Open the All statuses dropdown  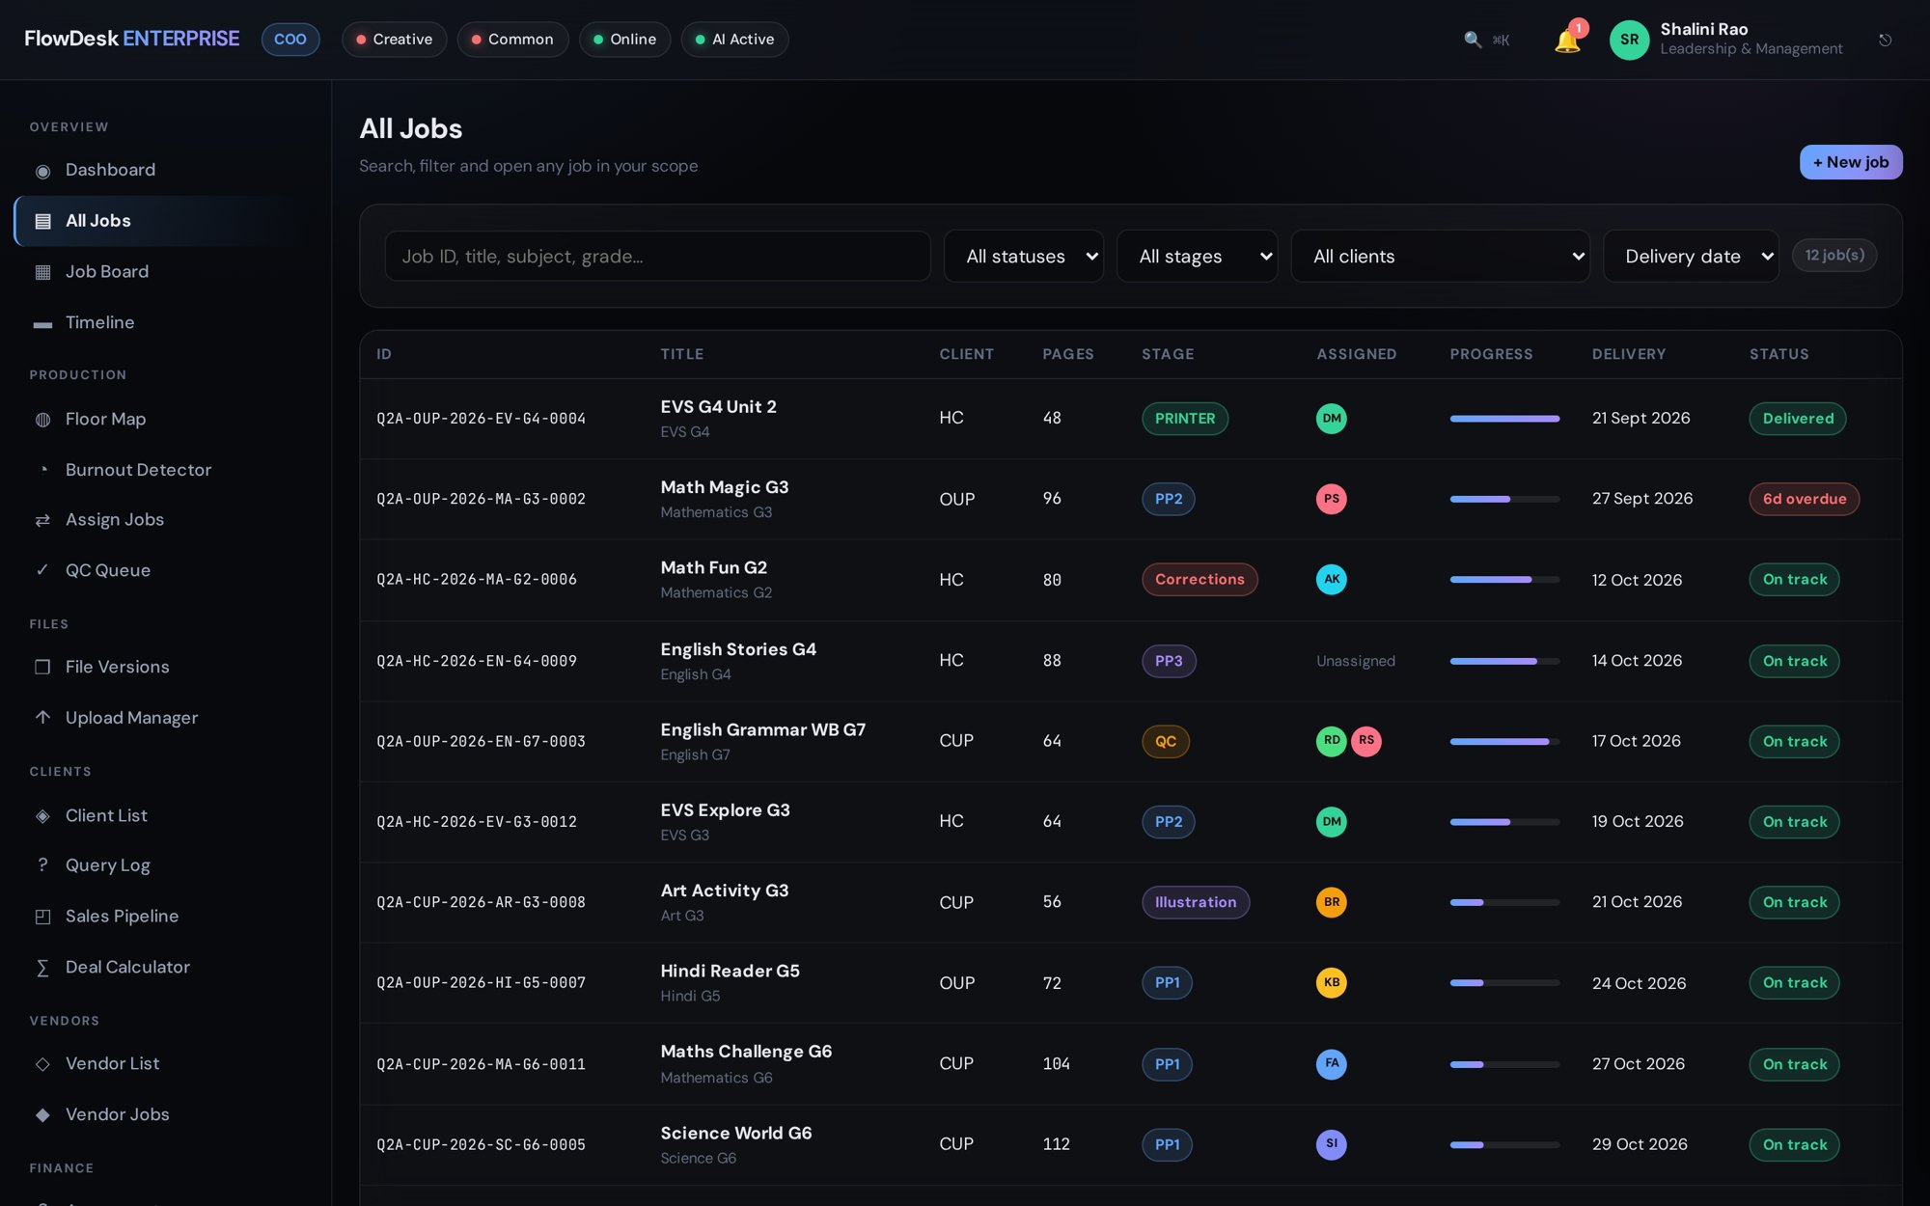1024,257
